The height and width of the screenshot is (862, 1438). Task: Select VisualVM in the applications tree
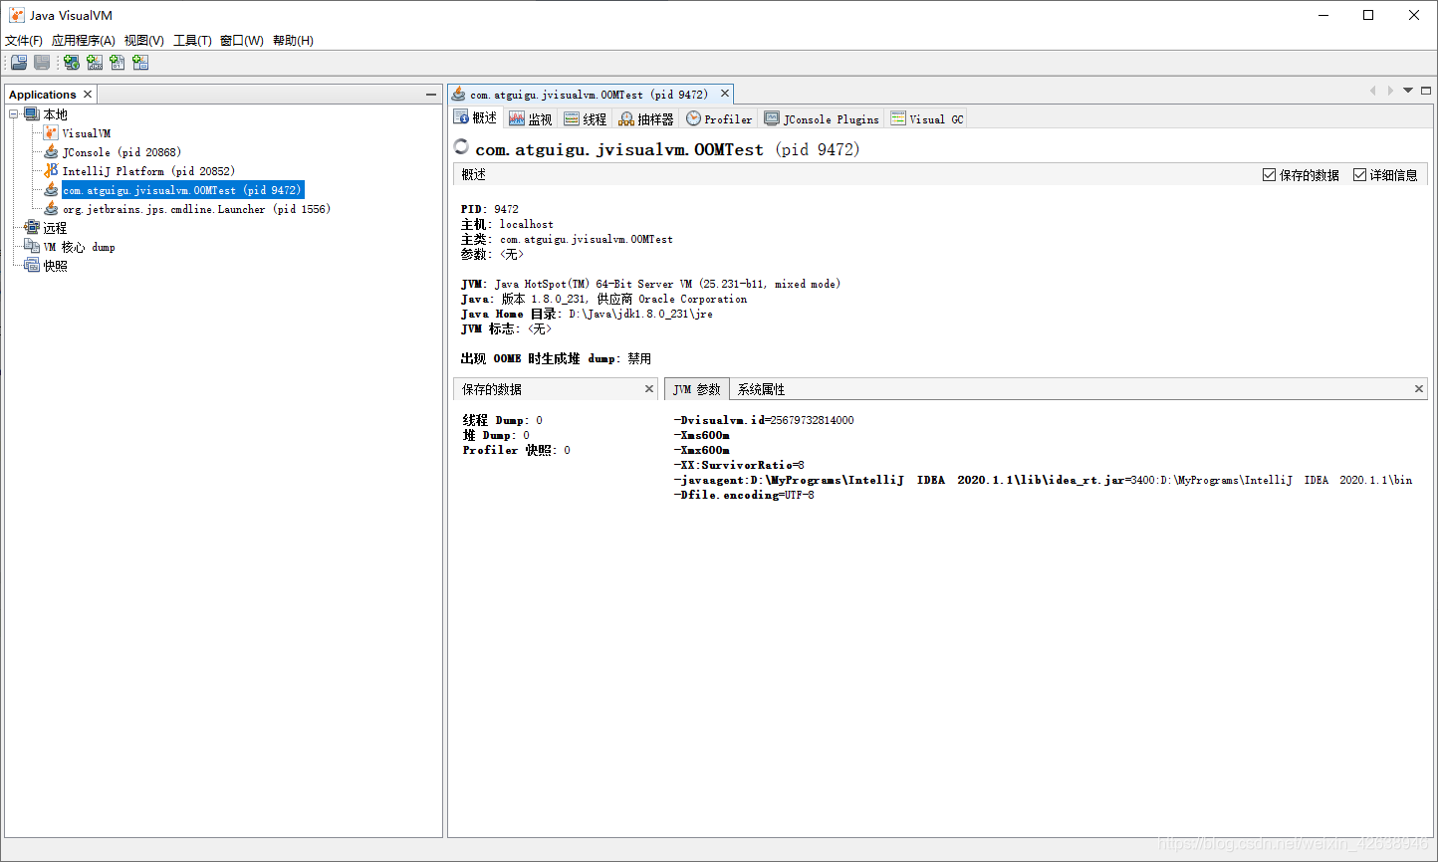click(87, 133)
